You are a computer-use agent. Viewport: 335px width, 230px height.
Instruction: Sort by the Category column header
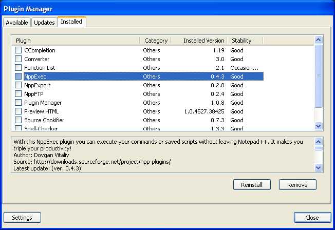(155, 41)
